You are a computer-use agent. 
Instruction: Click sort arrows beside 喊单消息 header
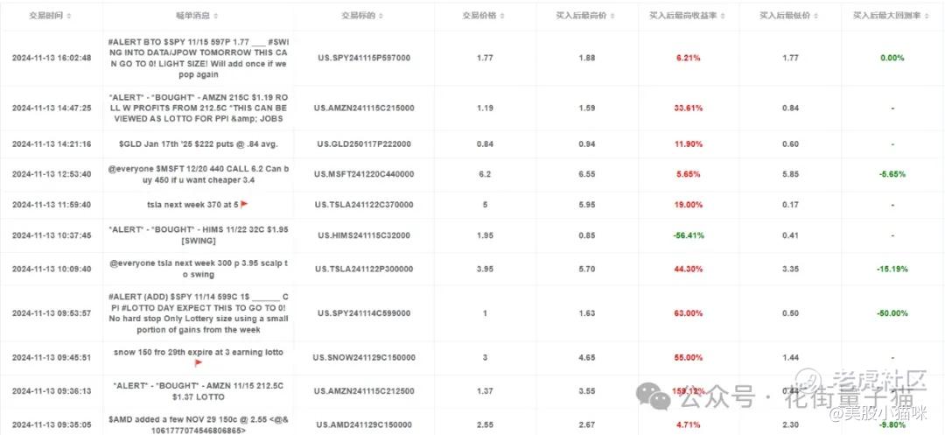coord(216,17)
